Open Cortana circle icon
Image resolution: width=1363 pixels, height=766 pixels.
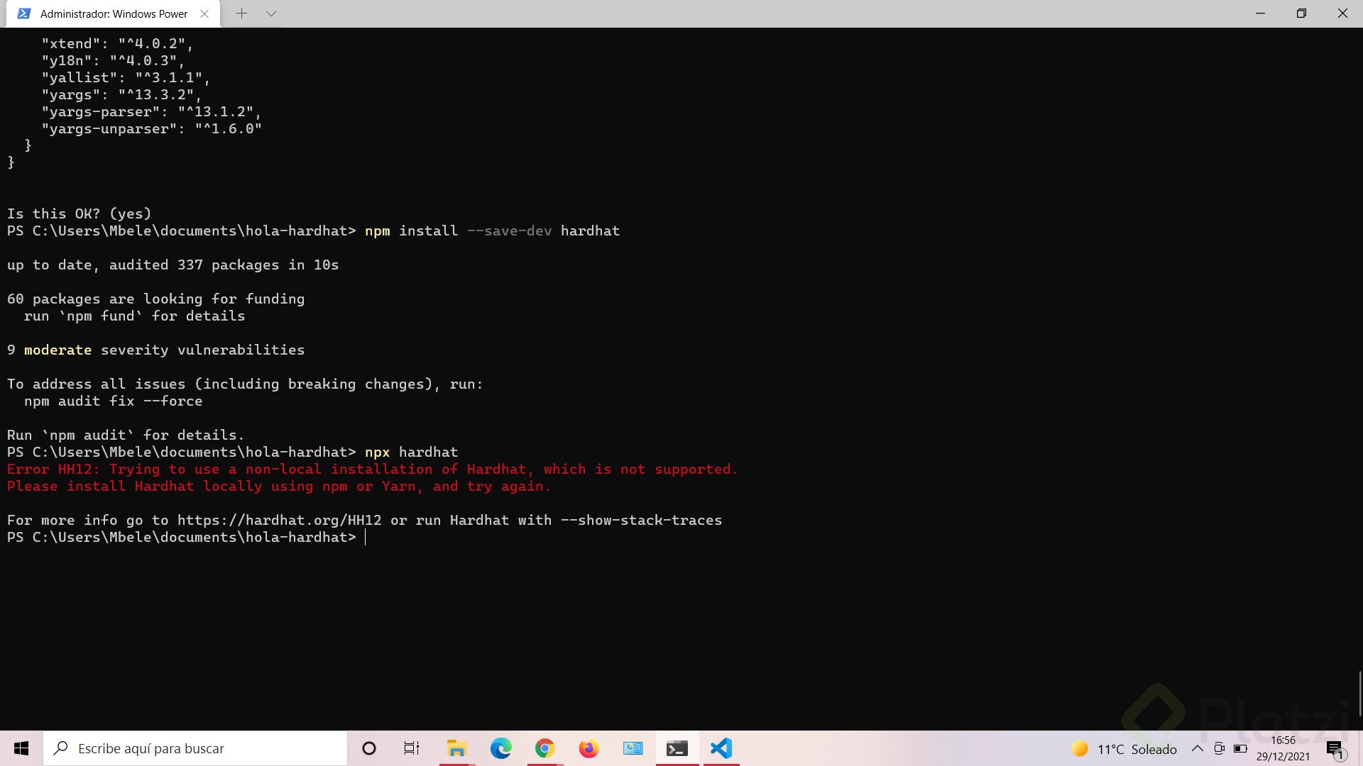368,748
